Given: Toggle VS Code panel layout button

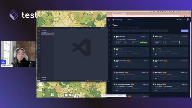Looking at the screenshot, I should 103,28.
